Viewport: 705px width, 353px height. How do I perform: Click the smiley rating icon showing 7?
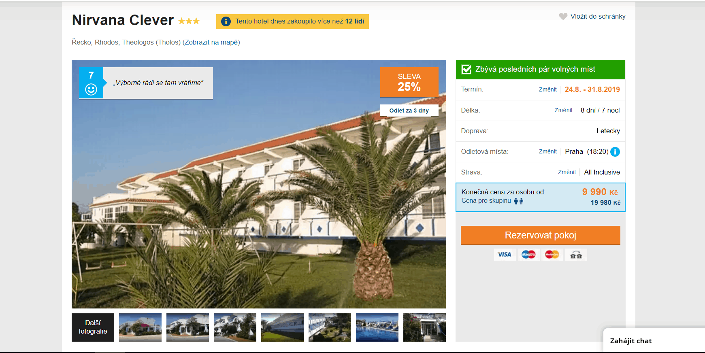pyautogui.click(x=91, y=83)
